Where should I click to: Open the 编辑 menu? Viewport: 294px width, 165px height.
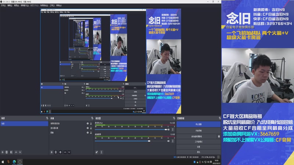pyautogui.click(x=10, y=5)
